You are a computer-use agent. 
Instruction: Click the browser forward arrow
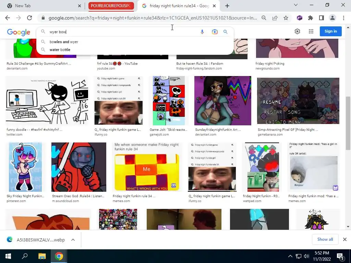tap(19, 18)
